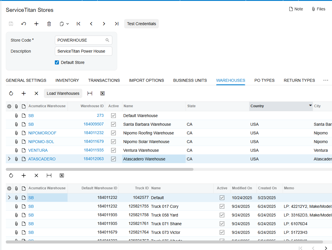The image size is (332, 250).
Task: Click the trucks grid horizontal scrollbar
Action: coord(164,242)
